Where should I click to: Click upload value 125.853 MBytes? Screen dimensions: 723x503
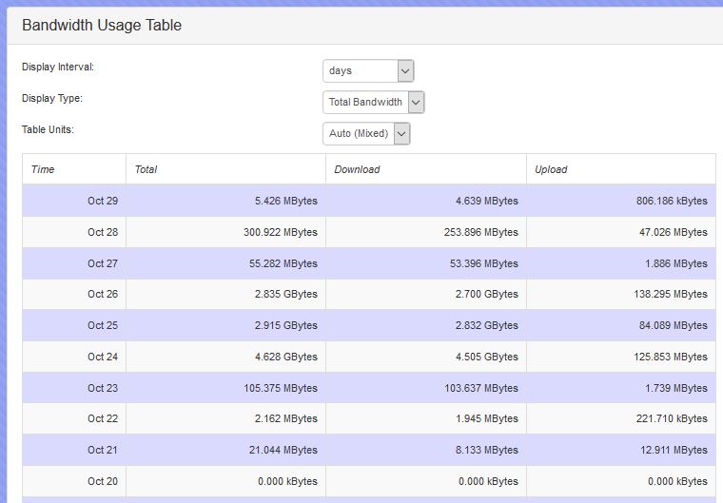tap(671, 357)
